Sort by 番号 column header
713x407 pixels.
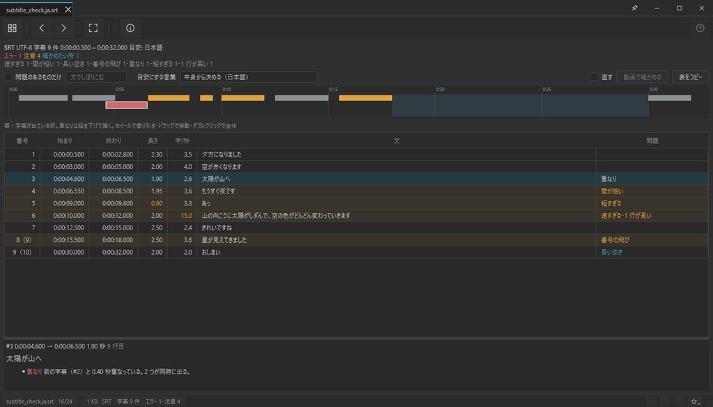coord(22,141)
